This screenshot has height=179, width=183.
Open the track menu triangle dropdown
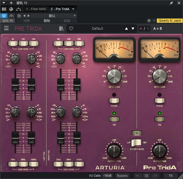[4, 3]
